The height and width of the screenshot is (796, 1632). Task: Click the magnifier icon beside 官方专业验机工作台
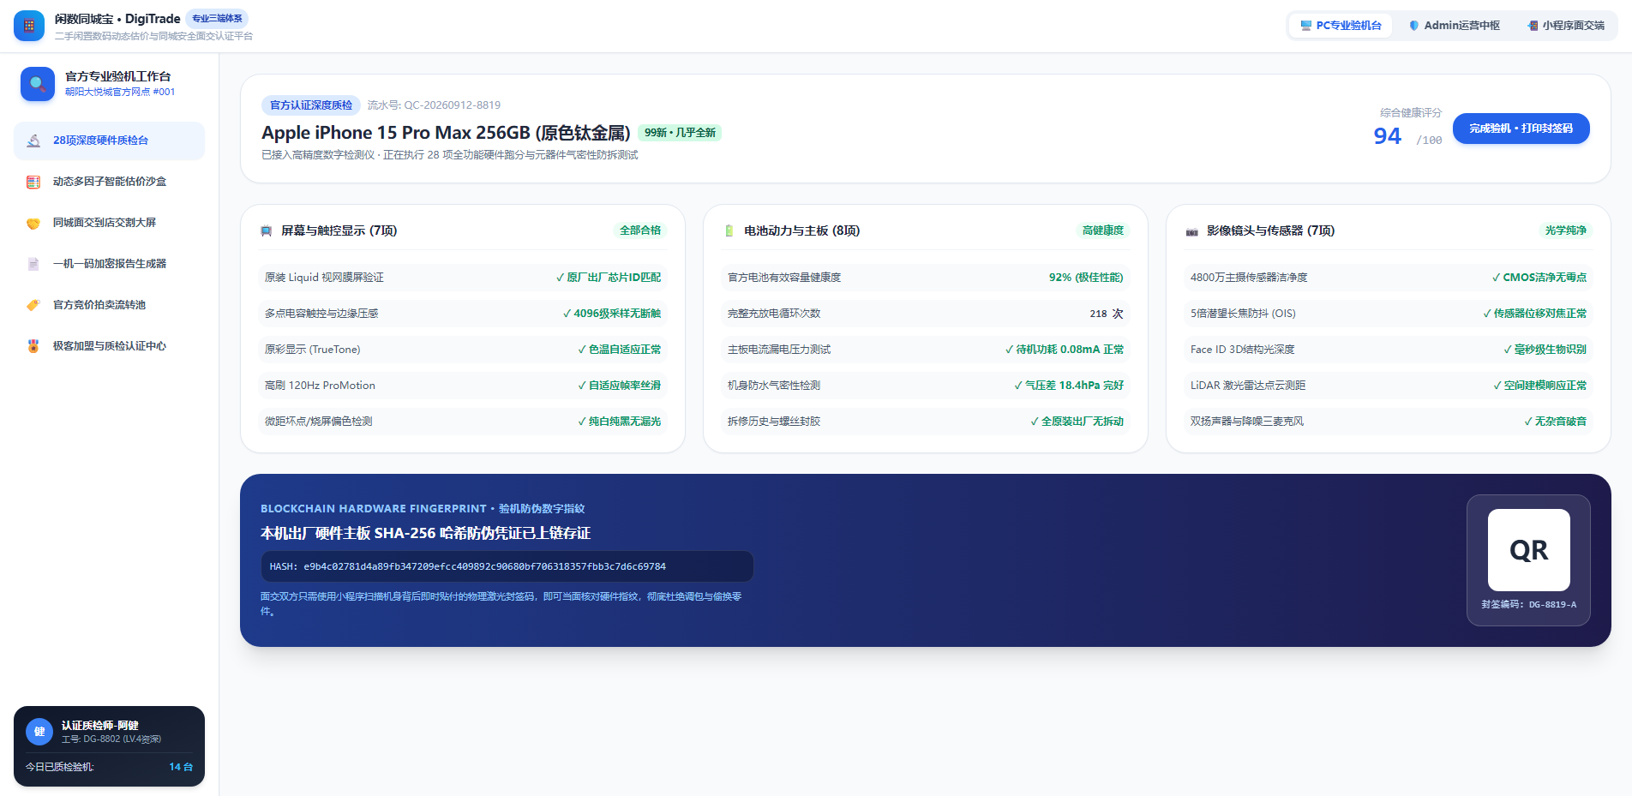[x=38, y=84]
